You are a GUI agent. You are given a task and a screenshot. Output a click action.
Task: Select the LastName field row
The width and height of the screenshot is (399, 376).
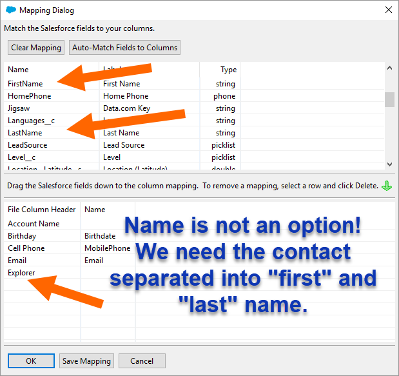coord(194,133)
